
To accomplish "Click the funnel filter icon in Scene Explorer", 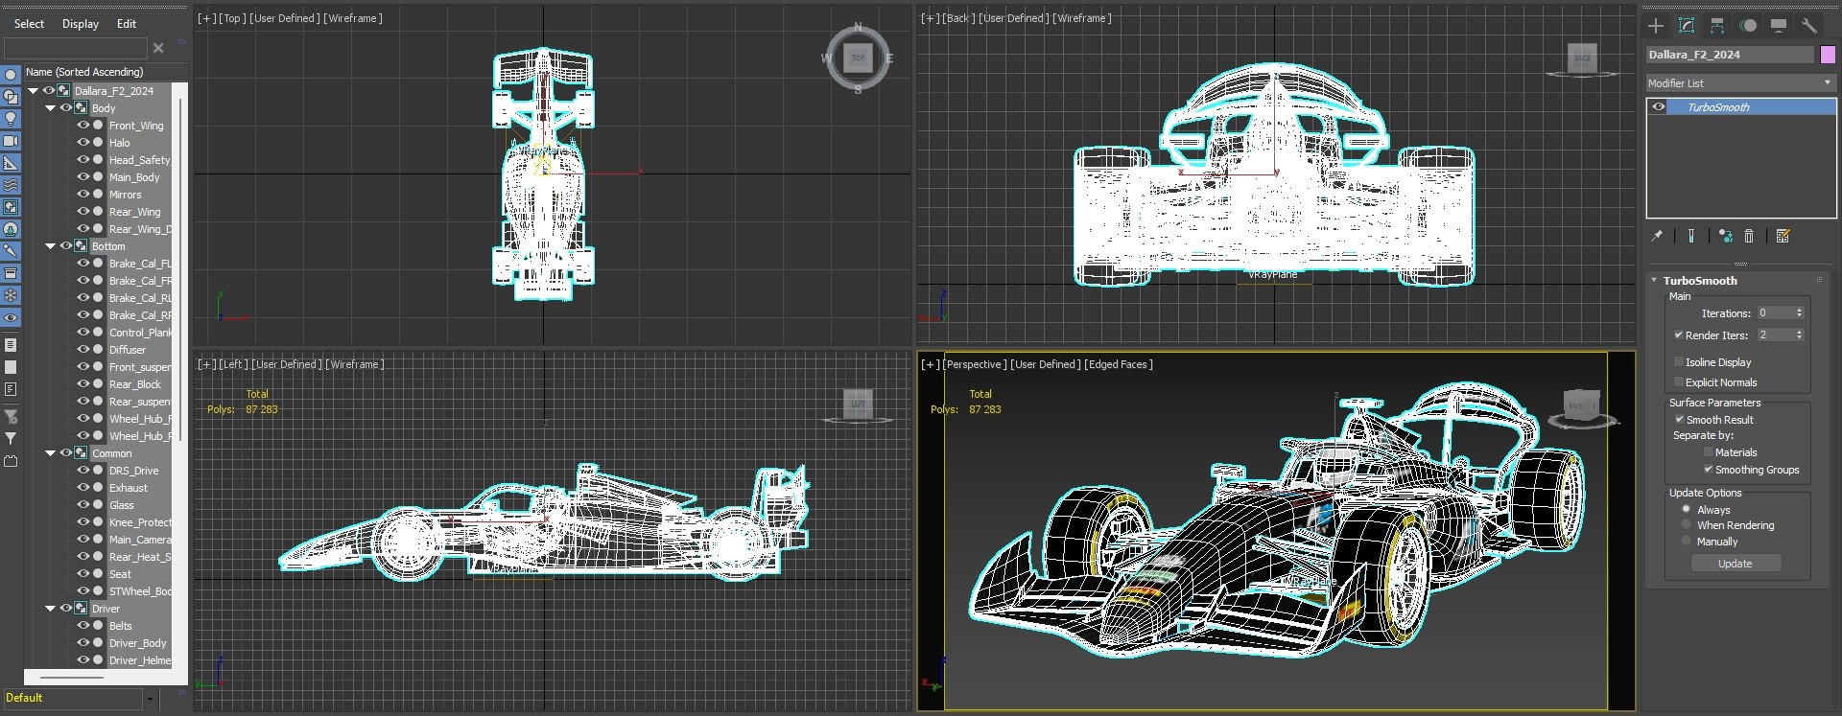I will point(11,438).
